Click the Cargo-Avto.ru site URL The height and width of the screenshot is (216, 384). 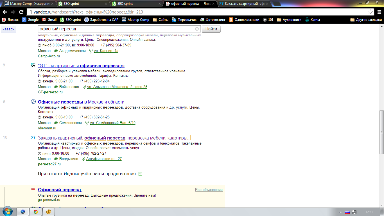pyautogui.click(x=49, y=56)
